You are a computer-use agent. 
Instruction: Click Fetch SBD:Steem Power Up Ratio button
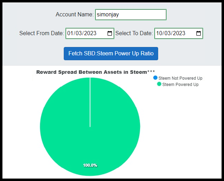point(111,54)
